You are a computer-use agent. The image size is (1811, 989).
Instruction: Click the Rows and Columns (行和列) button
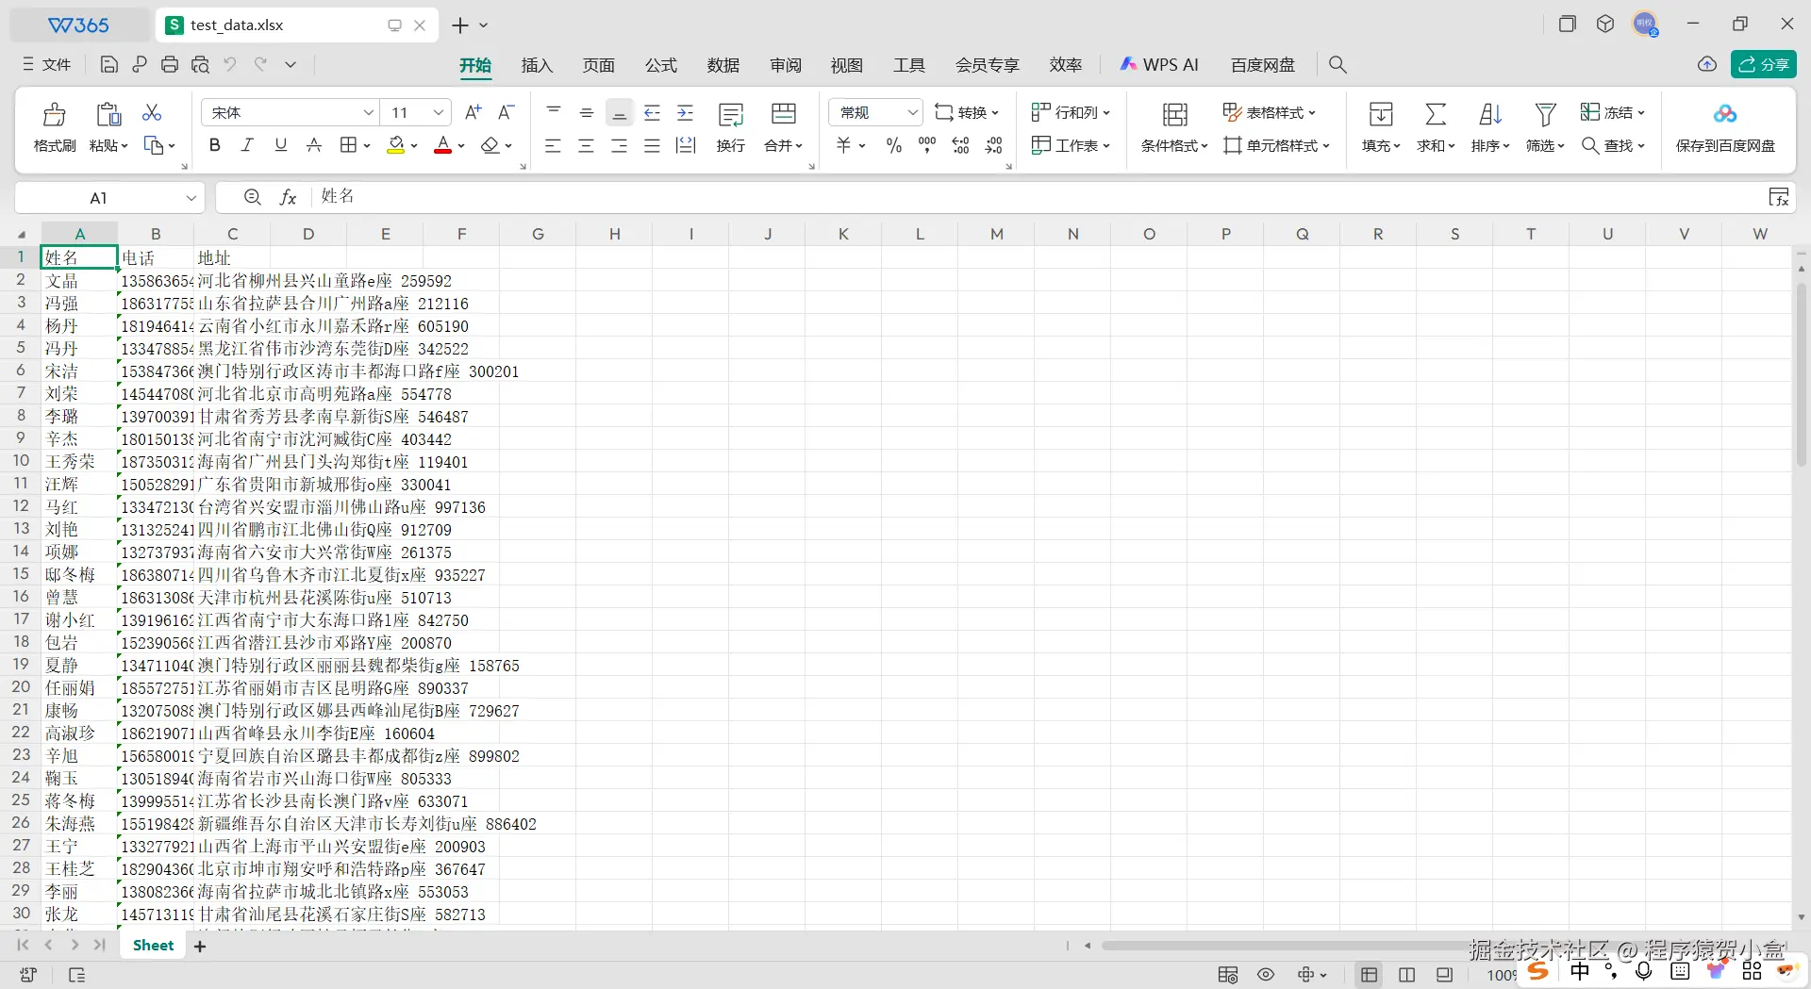coord(1071,112)
